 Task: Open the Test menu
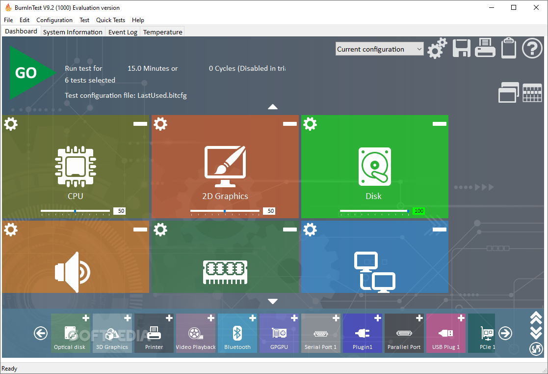[84, 20]
